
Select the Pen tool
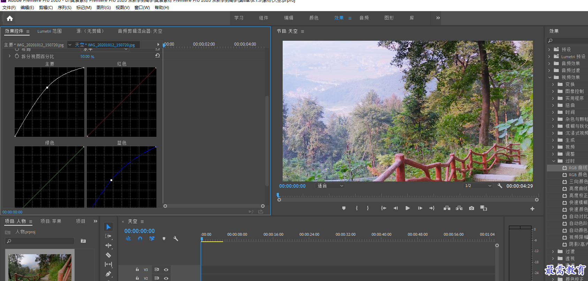[108, 274]
